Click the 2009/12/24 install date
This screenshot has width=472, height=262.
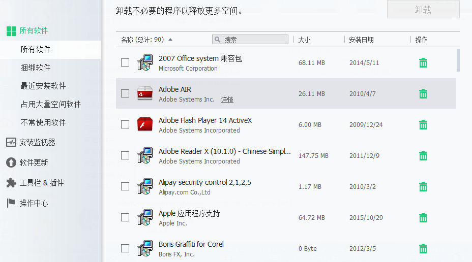point(366,125)
